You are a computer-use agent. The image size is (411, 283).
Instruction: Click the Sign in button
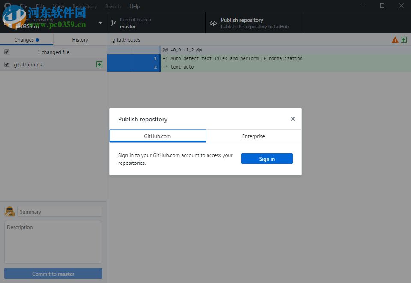click(267, 158)
